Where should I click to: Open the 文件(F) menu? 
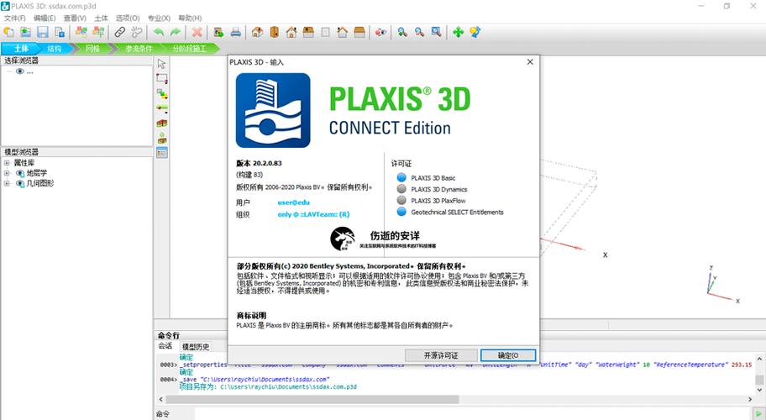tap(14, 18)
